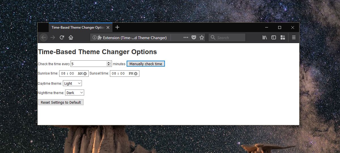The height and width of the screenshot is (153, 340).
Task: Click Manually check time button
Action: pos(146,64)
